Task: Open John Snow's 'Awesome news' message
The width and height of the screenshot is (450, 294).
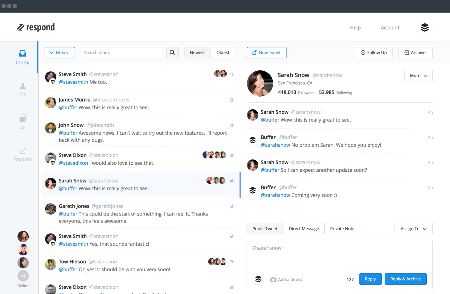Action: tap(140, 133)
